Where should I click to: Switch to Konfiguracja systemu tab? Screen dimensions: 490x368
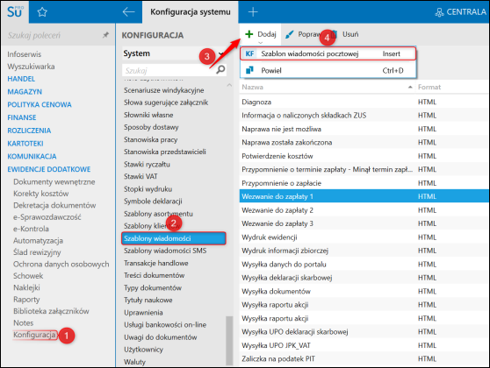click(x=191, y=12)
